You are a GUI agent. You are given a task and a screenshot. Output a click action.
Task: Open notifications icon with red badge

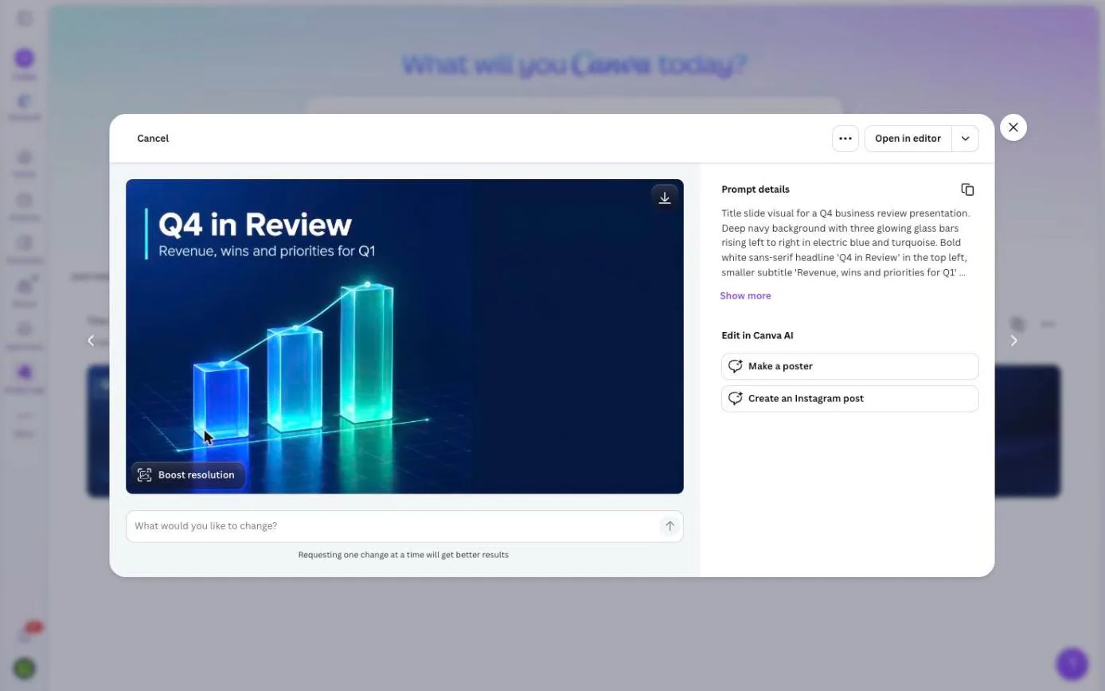point(25,634)
